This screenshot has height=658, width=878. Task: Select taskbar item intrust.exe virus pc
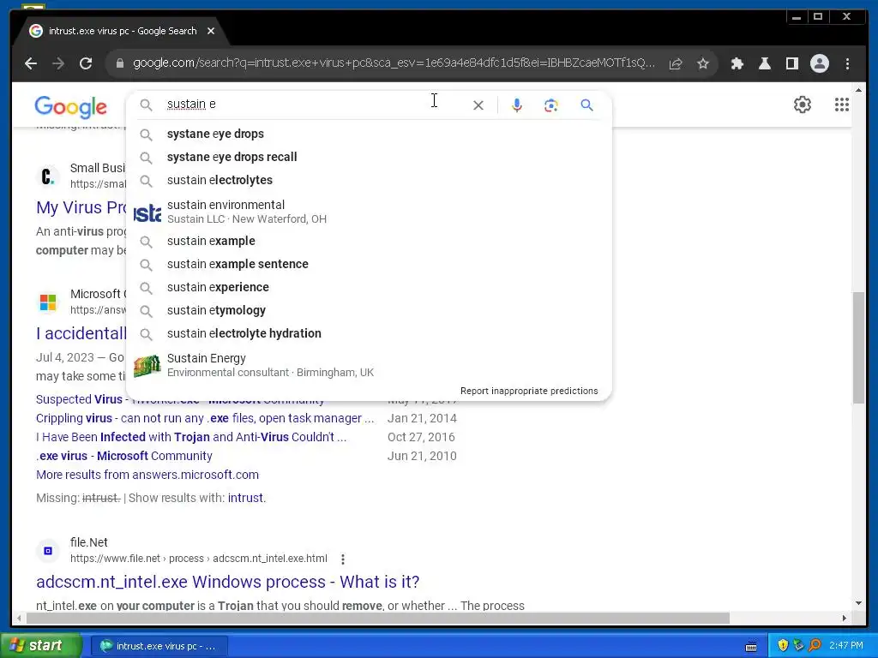pos(159,646)
